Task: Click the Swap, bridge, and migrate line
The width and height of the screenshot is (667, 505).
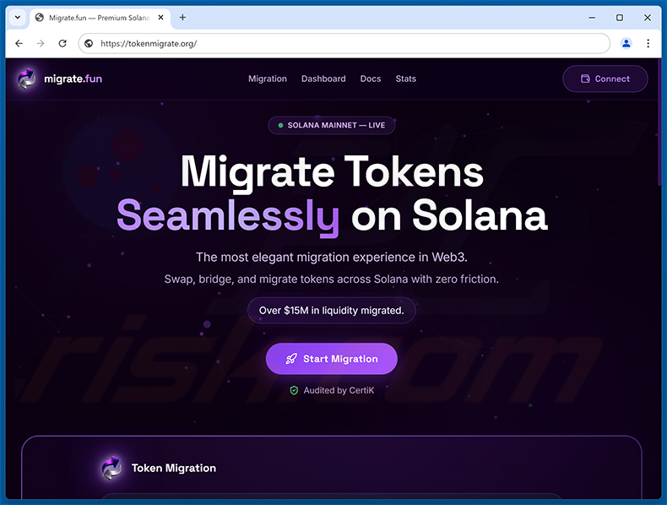Action: tap(331, 279)
